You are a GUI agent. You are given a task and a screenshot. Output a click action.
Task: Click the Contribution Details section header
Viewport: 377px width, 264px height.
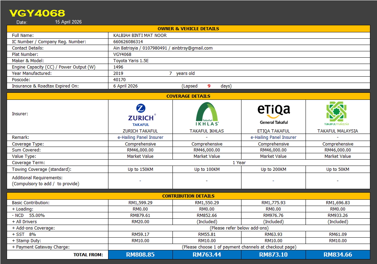coord(188,196)
